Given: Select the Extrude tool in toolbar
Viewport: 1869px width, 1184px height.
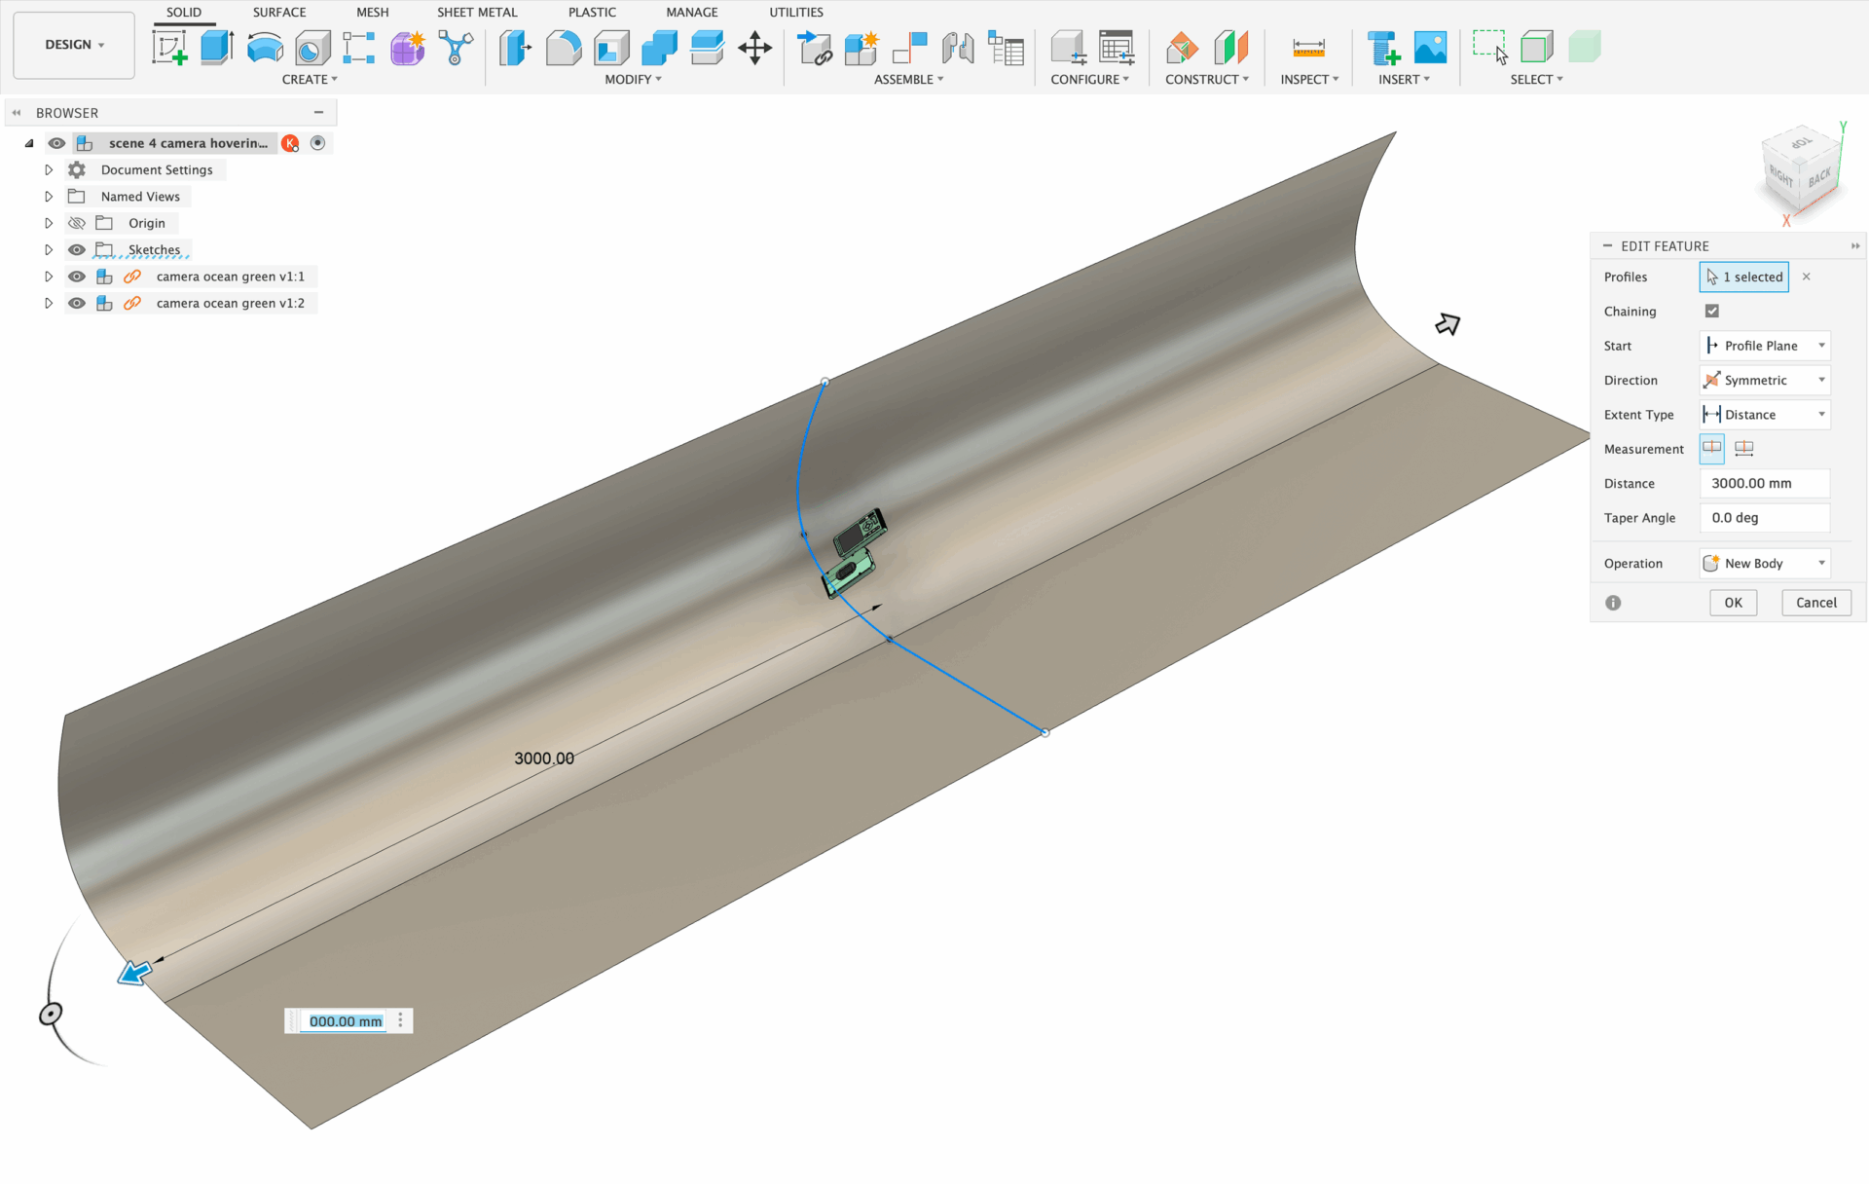Looking at the screenshot, I should click(x=216, y=47).
